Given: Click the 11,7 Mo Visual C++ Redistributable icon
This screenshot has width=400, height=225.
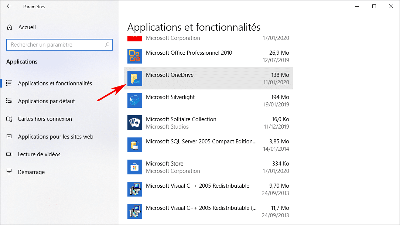Looking at the screenshot, I should 135,211.
